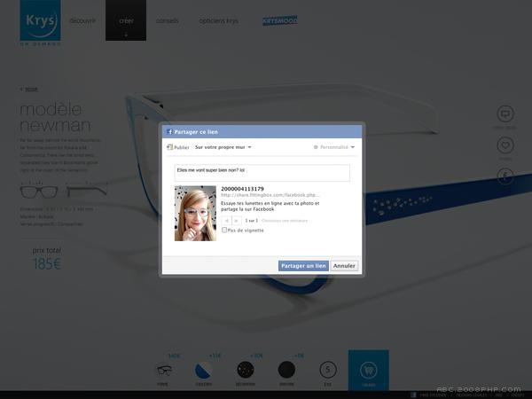Go to next thumbnail arrow
Image resolution: width=532 pixels, height=399 pixels.
pos(236,219)
